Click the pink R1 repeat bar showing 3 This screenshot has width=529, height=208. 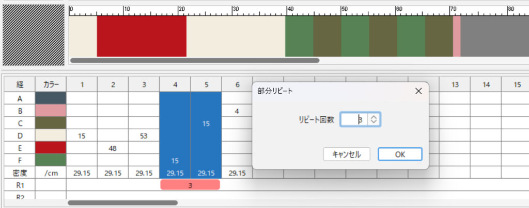point(190,185)
